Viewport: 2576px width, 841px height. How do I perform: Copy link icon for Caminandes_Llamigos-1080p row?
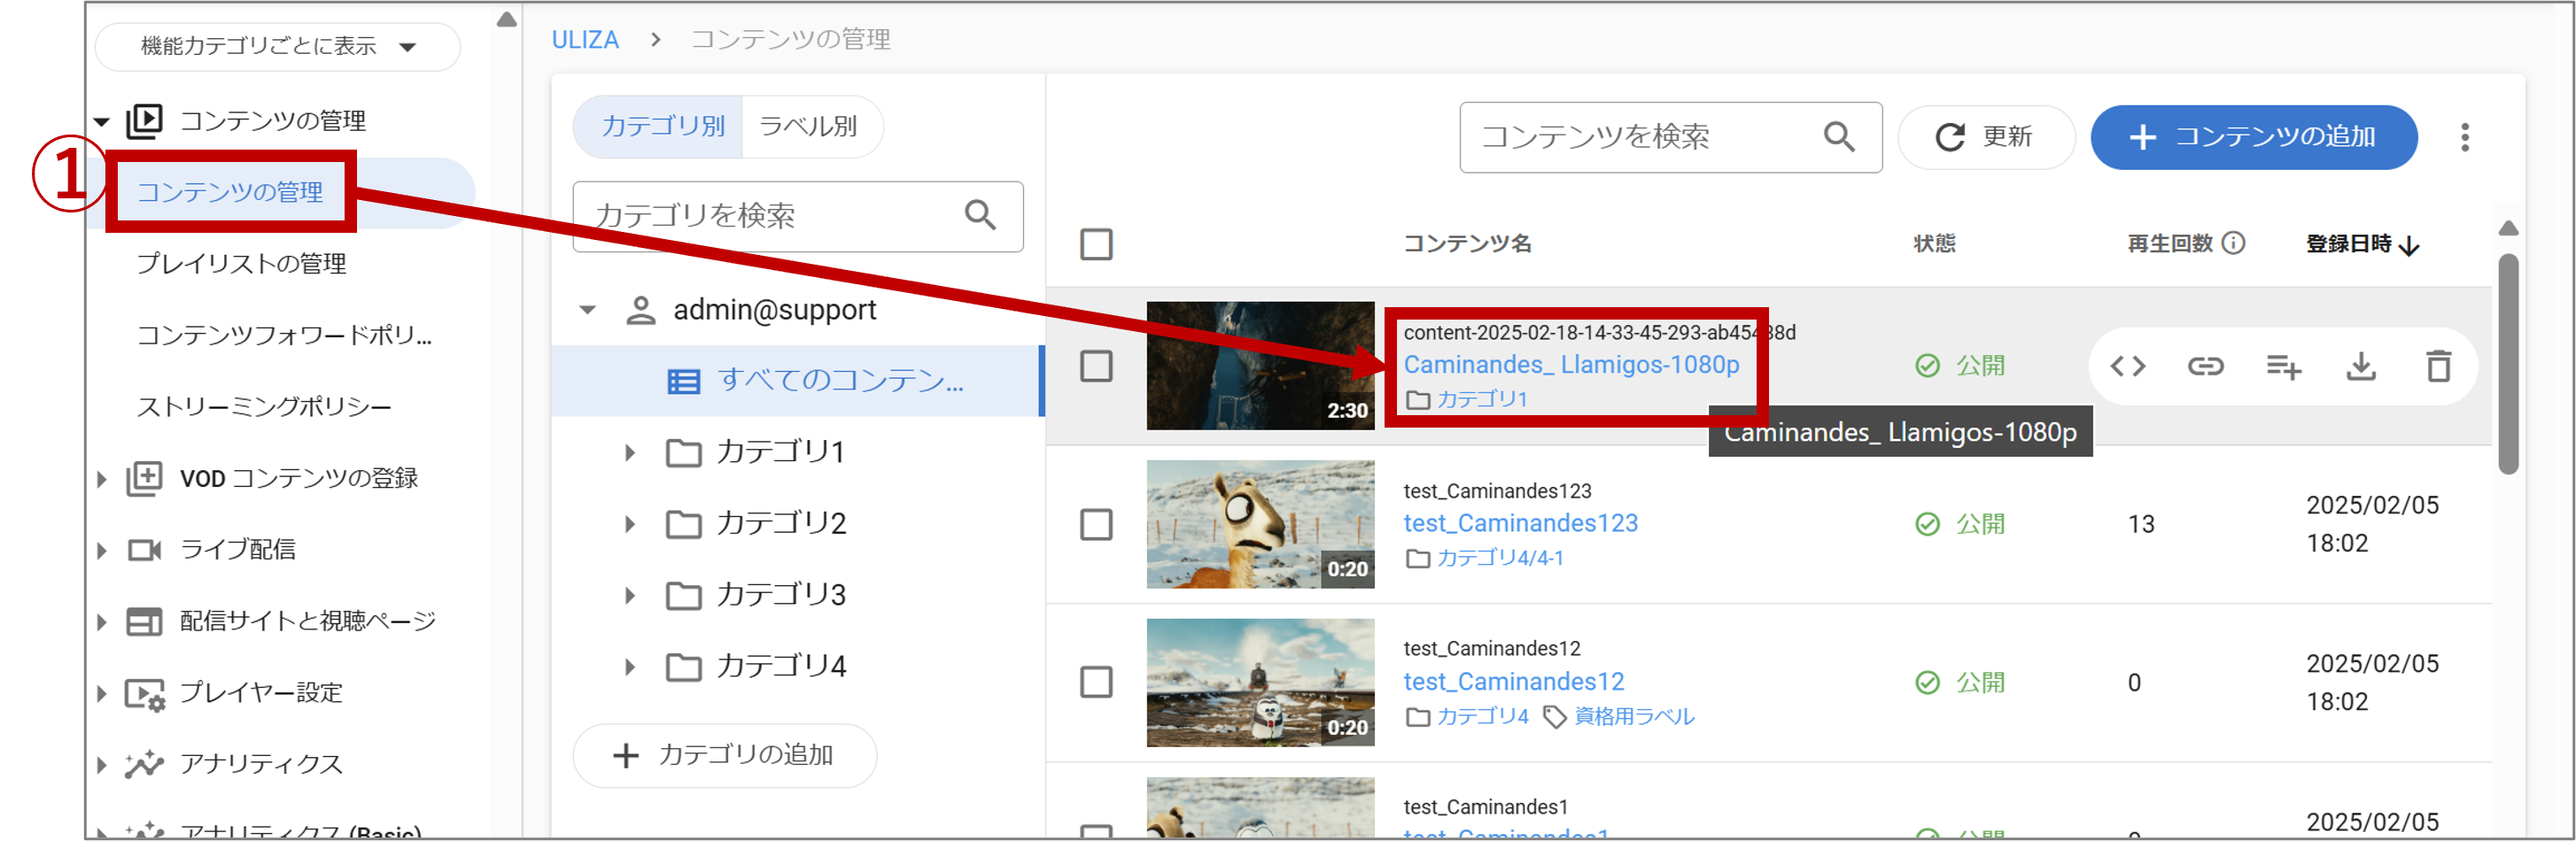[x=2205, y=366]
